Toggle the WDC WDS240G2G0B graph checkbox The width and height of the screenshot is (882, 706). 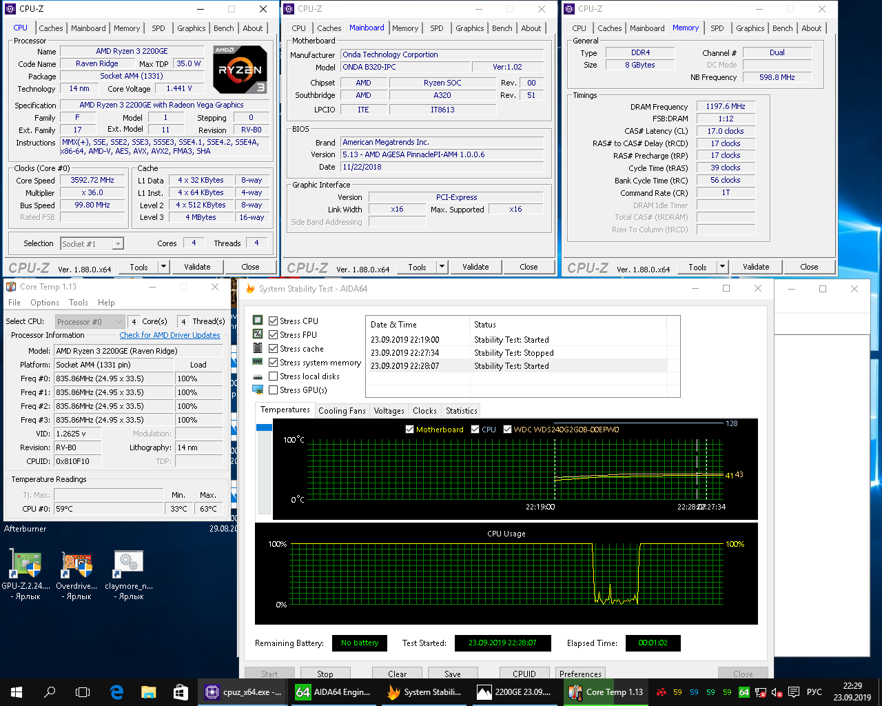(x=507, y=430)
